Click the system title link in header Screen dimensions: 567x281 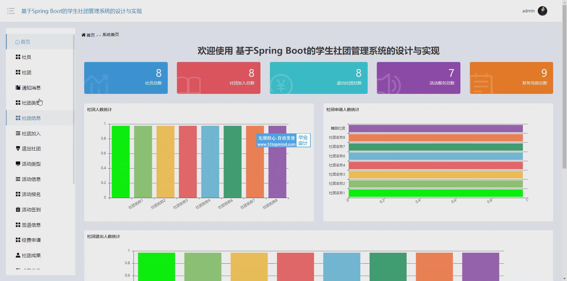[82, 11]
